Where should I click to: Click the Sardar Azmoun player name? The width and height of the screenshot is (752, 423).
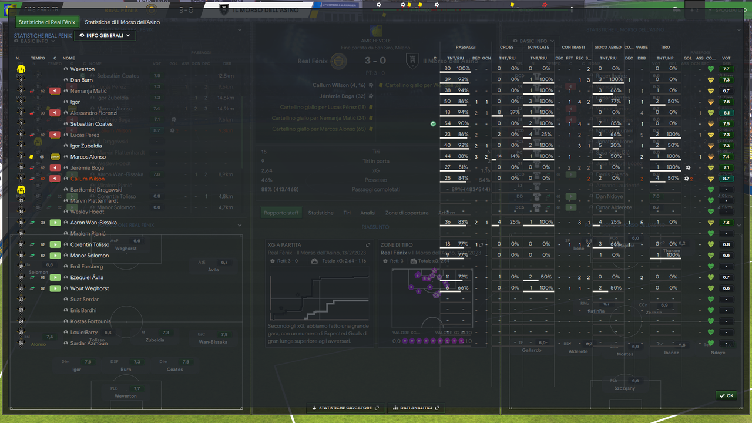(x=89, y=343)
